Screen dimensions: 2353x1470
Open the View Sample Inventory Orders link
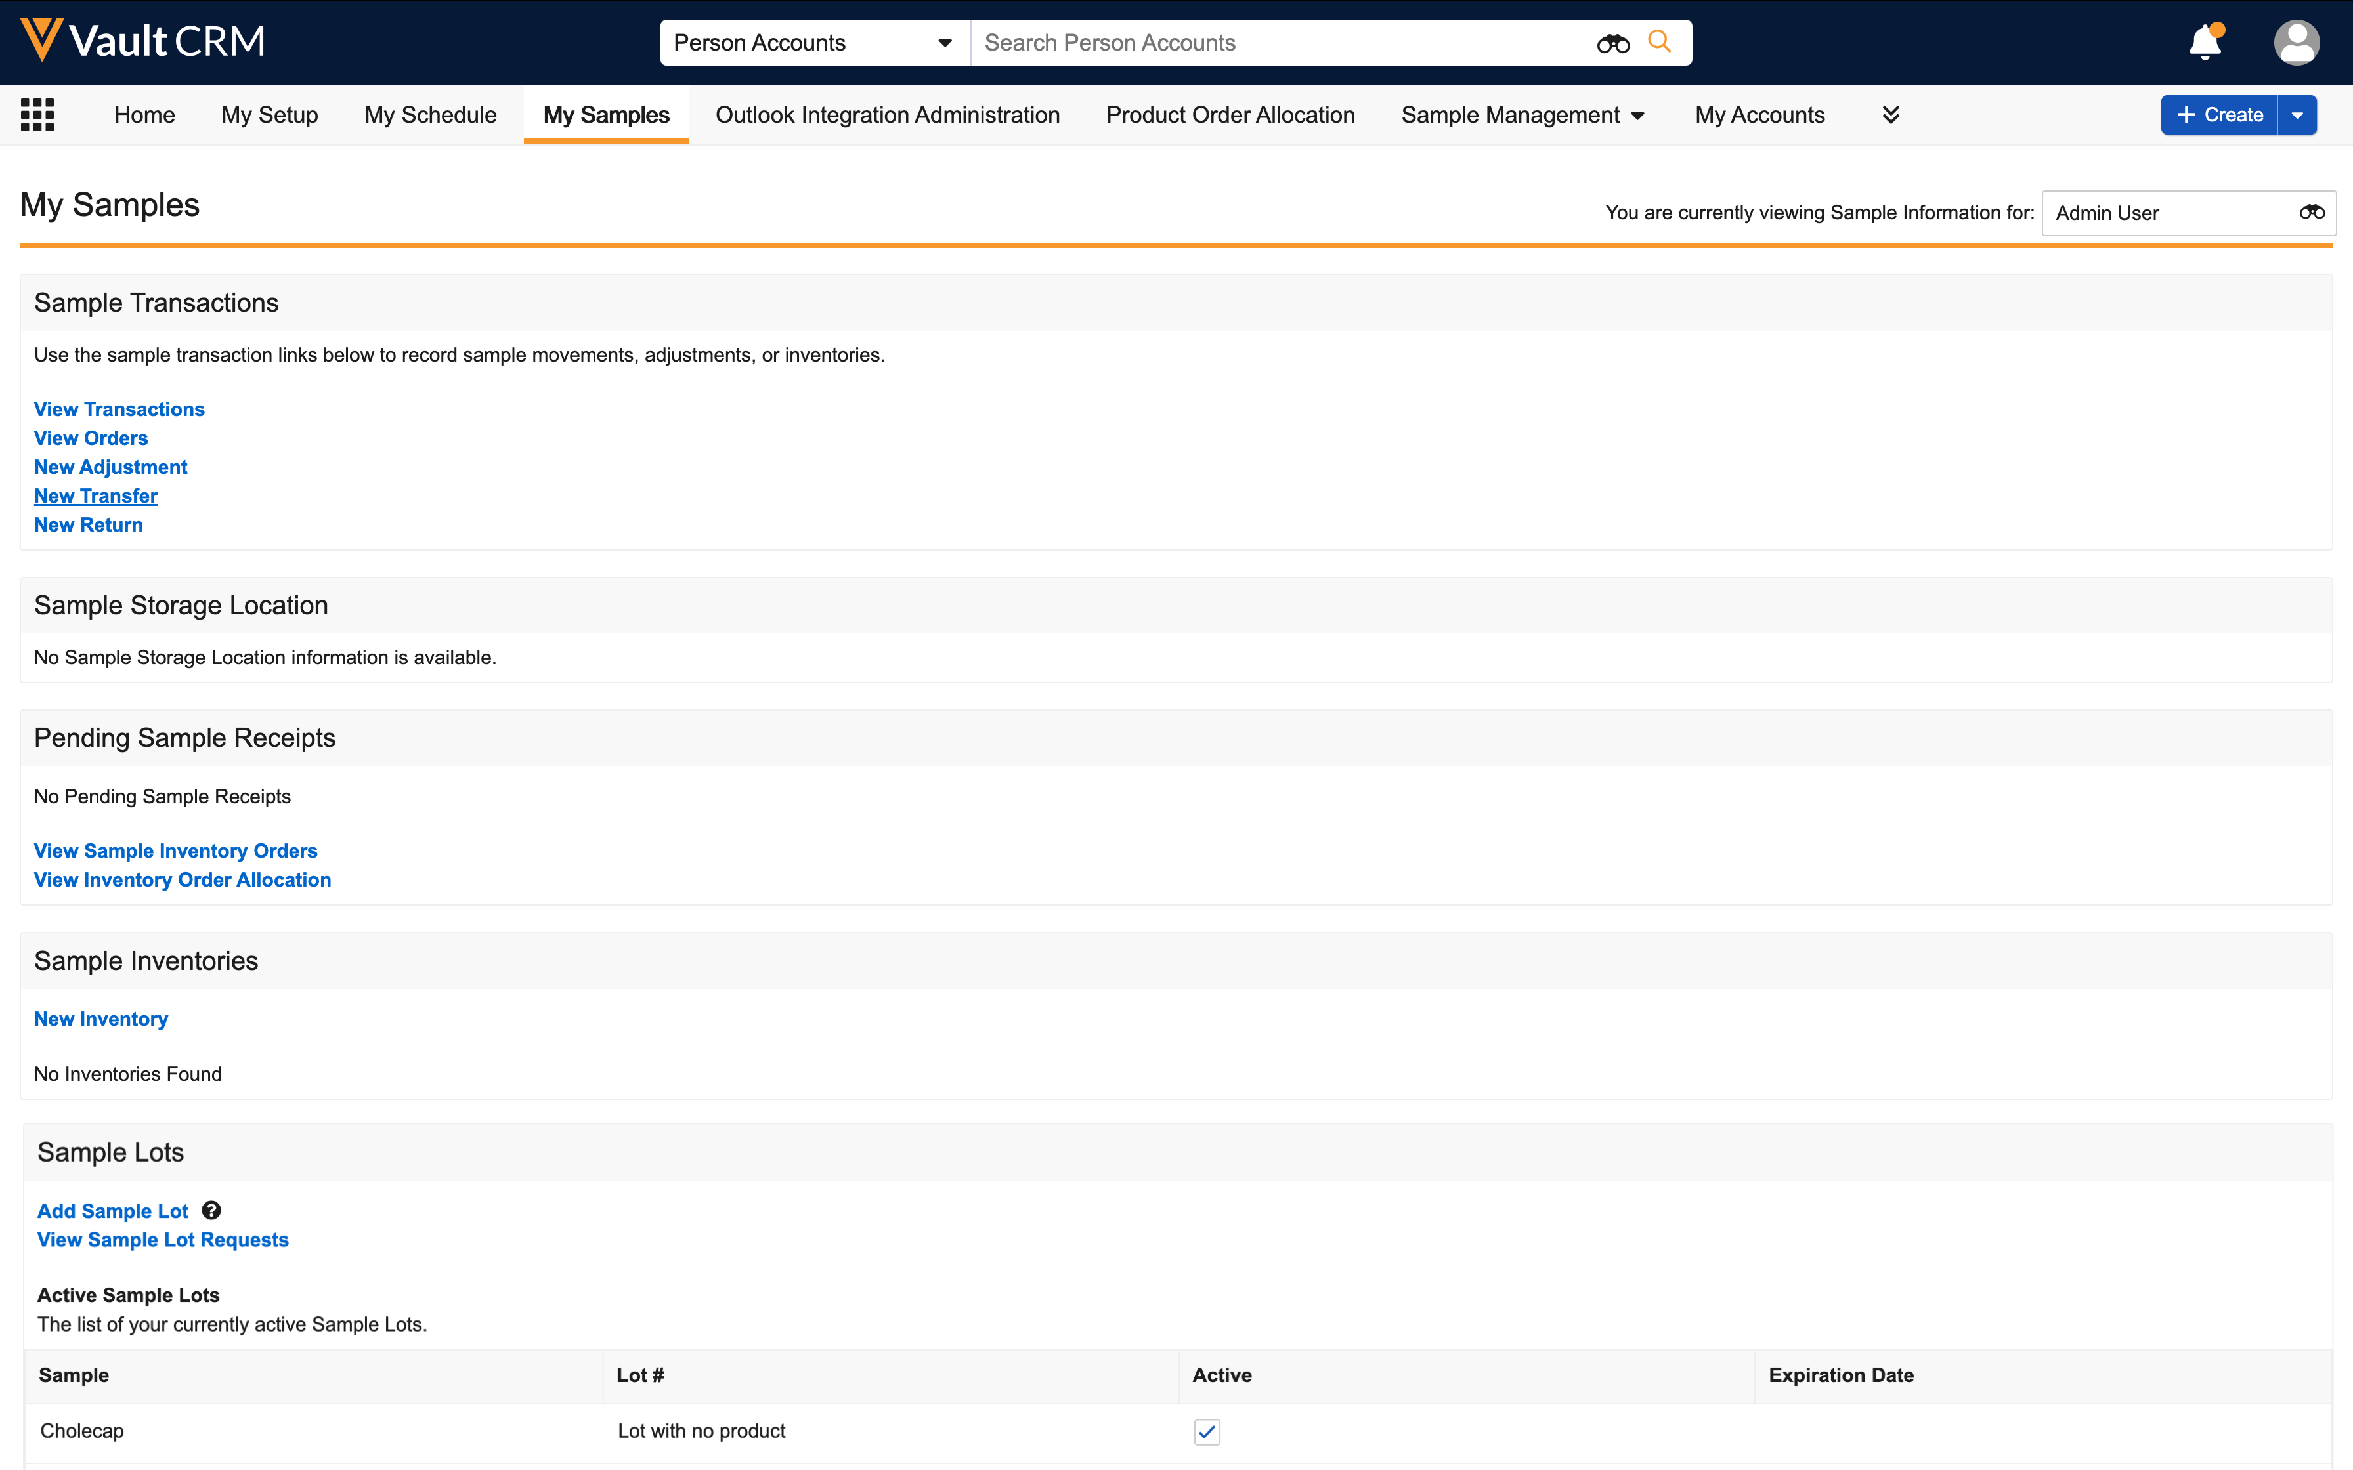[175, 850]
